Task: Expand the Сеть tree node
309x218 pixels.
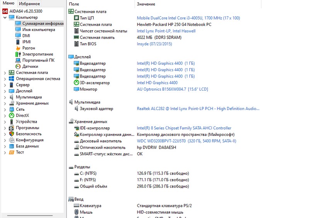Action: [x=5, y=110]
